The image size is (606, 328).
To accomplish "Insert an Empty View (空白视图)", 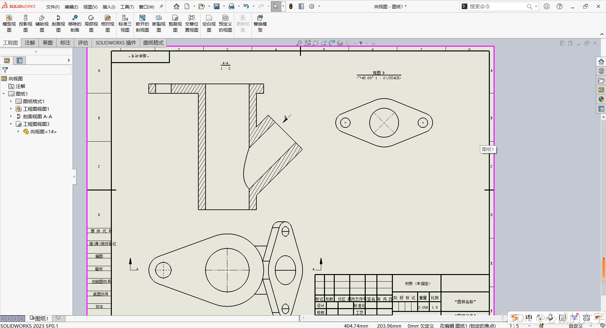I will (209, 24).
